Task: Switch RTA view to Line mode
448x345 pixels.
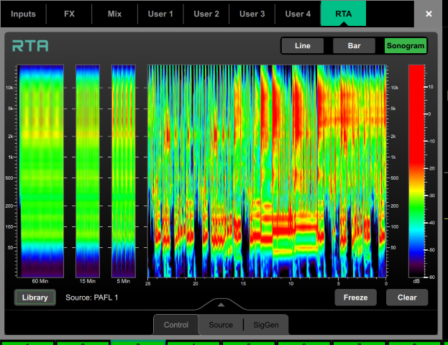Action: coord(303,46)
